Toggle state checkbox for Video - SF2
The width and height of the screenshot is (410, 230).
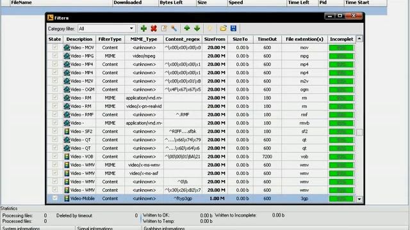55,131
